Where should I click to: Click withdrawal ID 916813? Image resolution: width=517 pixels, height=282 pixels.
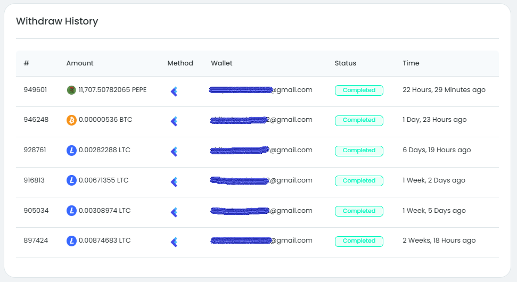click(34, 180)
